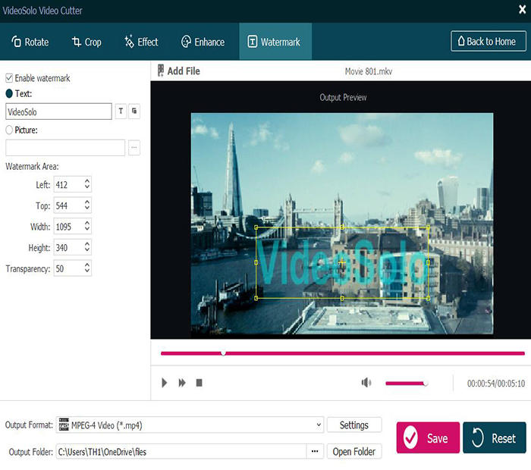Click the Output Folder path field
531x470 pixels.
181,452
